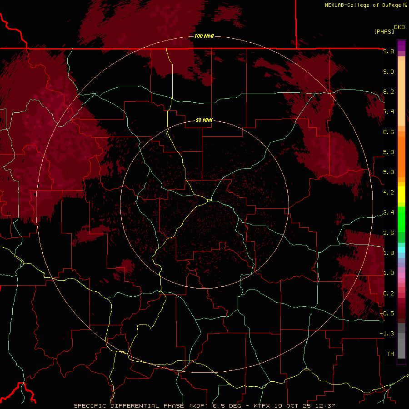Click the purple segment atop the color bar
409x409 pixels.
point(401,45)
